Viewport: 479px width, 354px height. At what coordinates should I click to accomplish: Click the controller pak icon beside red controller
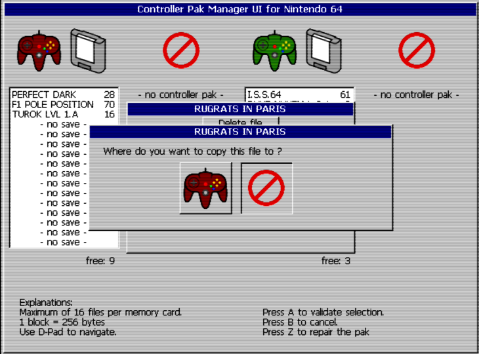89,51
